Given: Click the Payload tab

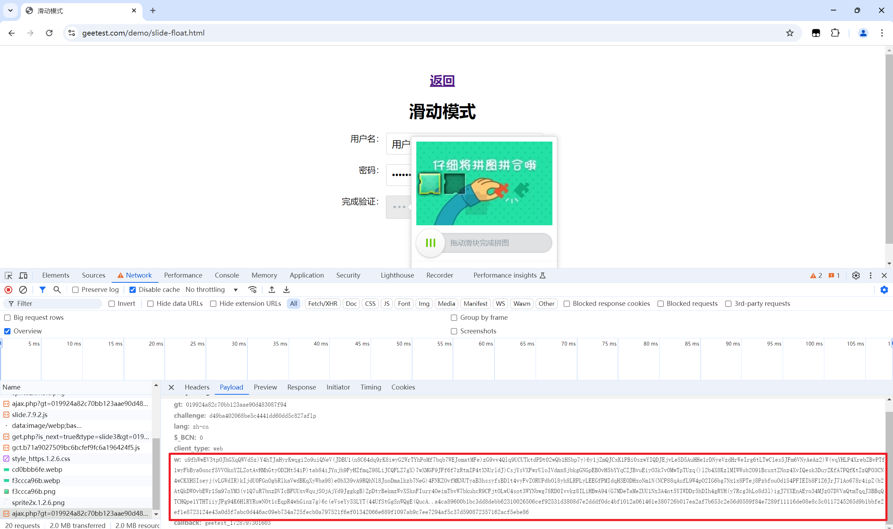Looking at the screenshot, I should pos(230,387).
